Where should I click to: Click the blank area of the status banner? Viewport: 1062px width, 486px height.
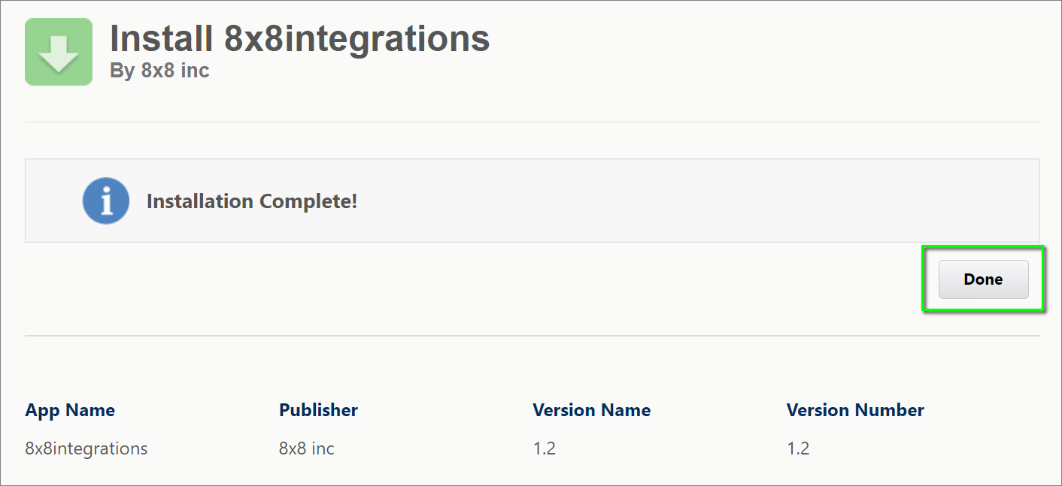click(x=677, y=201)
